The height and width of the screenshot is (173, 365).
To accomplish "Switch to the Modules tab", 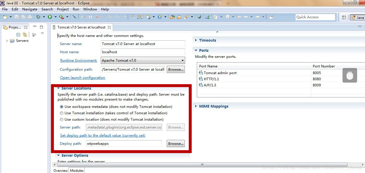I will click(x=77, y=171).
